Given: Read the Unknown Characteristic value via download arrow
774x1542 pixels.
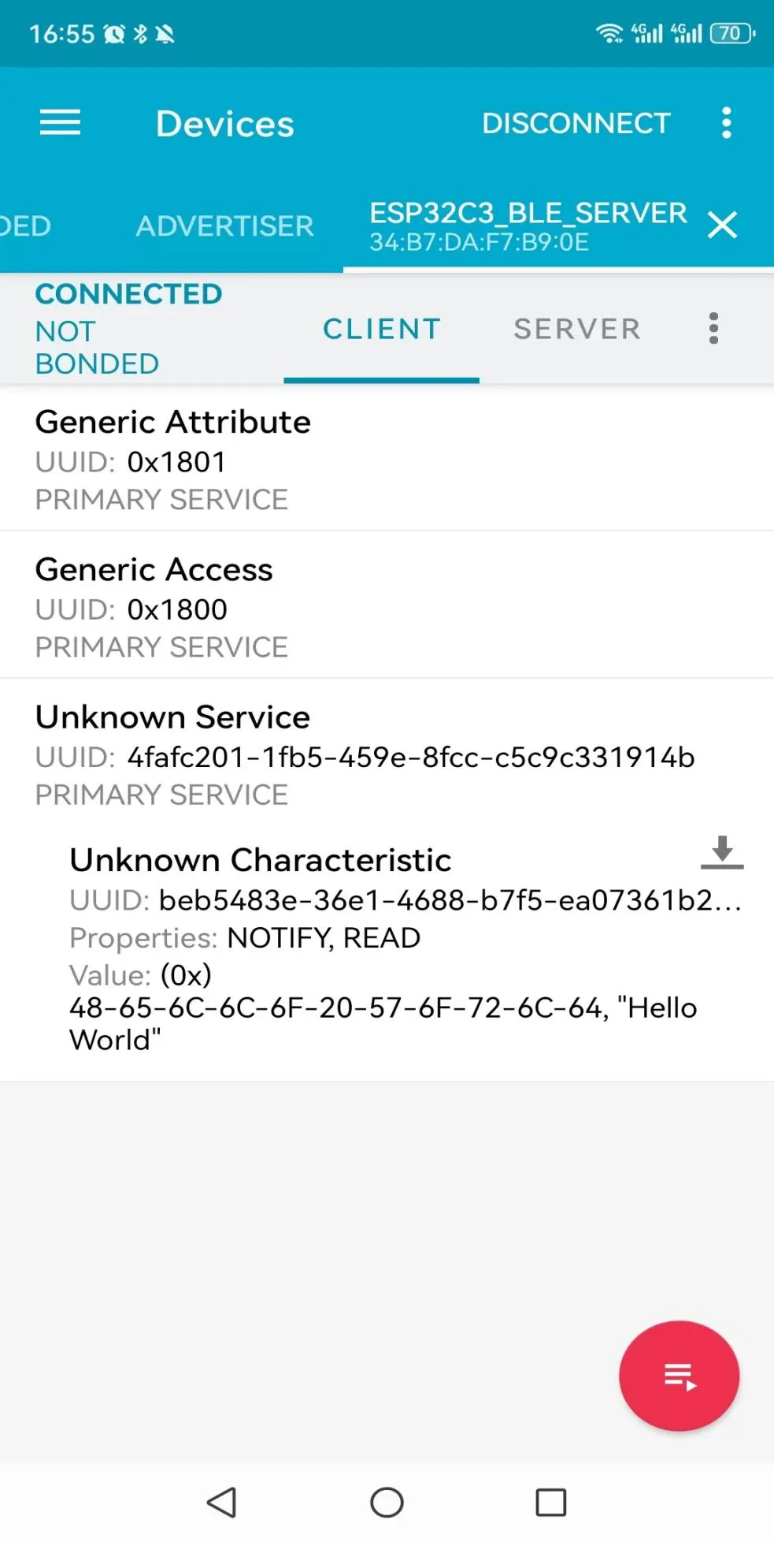Looking at the screenshot, I should pos(722,853).
